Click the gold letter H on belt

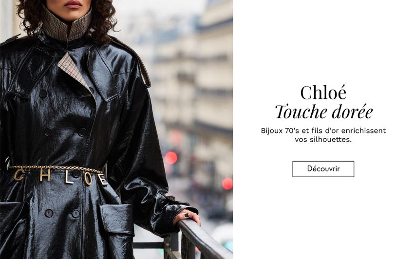pos(45,176)
